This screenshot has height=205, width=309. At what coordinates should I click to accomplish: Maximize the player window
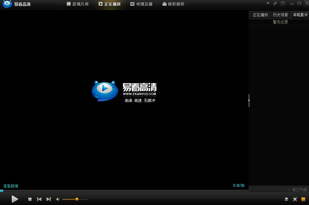coord(299,4)
